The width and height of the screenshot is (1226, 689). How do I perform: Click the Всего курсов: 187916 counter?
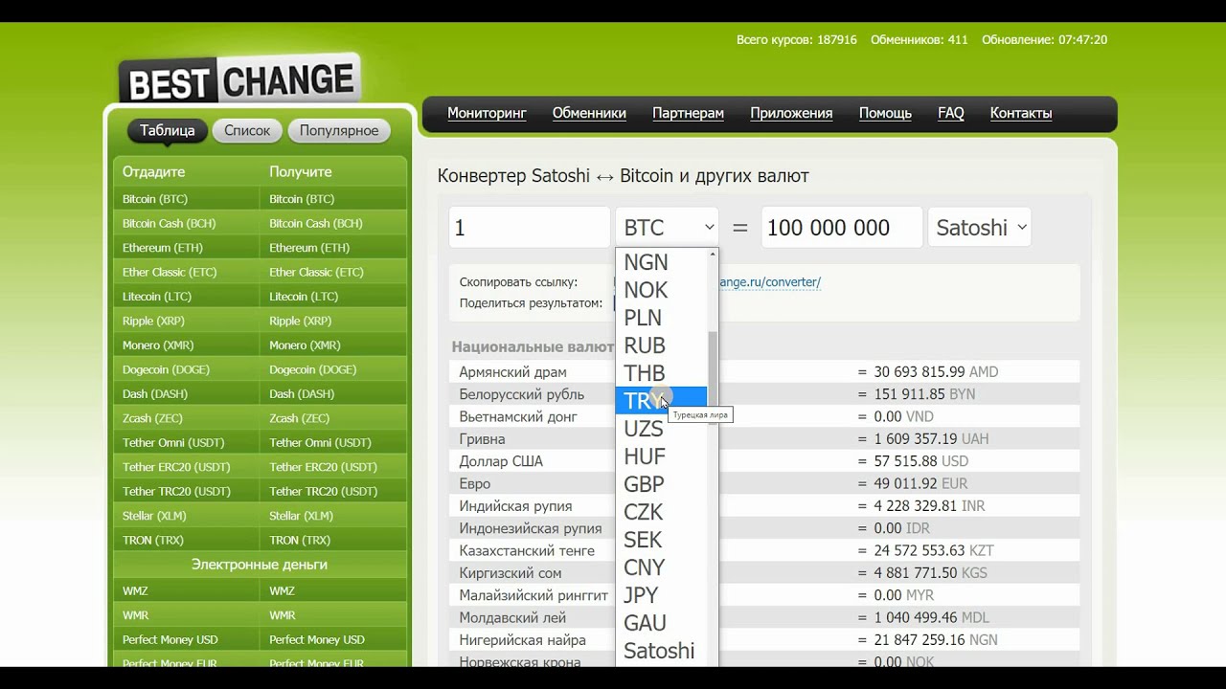pos(797,40)
